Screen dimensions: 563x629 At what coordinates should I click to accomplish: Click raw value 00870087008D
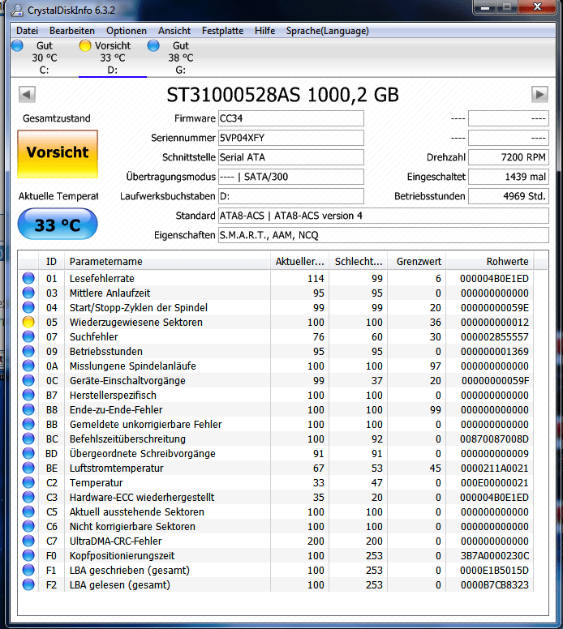coord(495,439)
